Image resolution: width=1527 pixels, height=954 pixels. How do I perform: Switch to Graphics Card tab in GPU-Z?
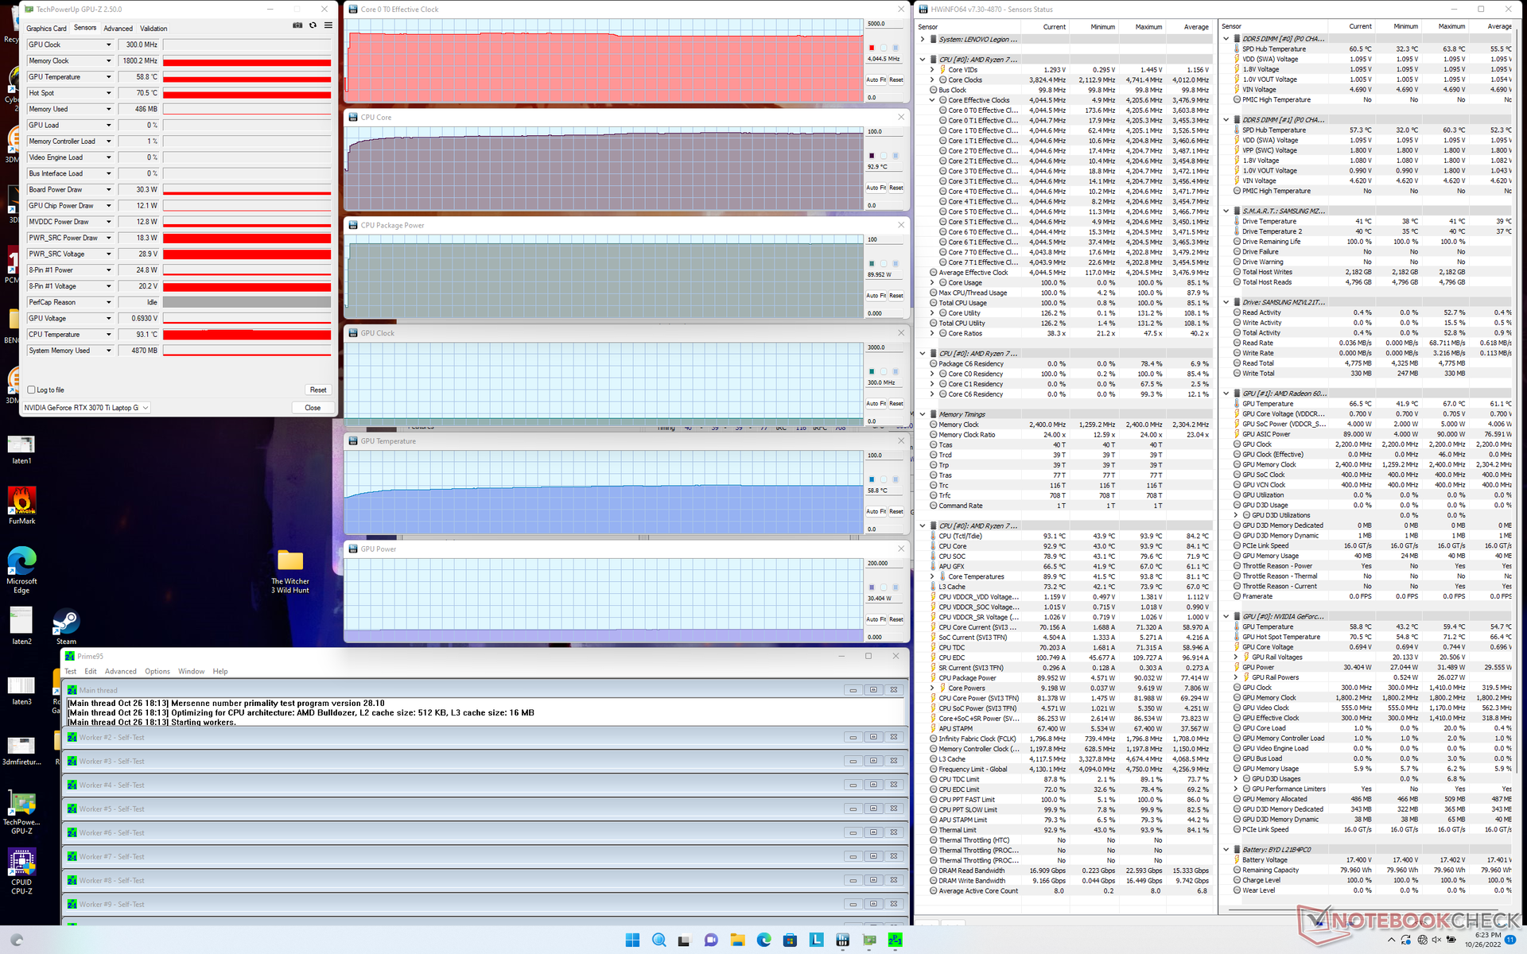(x=46, y=29)
